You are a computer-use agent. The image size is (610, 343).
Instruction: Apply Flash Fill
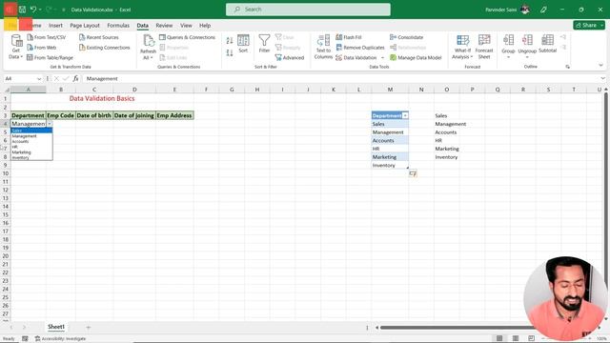(349, 37)
